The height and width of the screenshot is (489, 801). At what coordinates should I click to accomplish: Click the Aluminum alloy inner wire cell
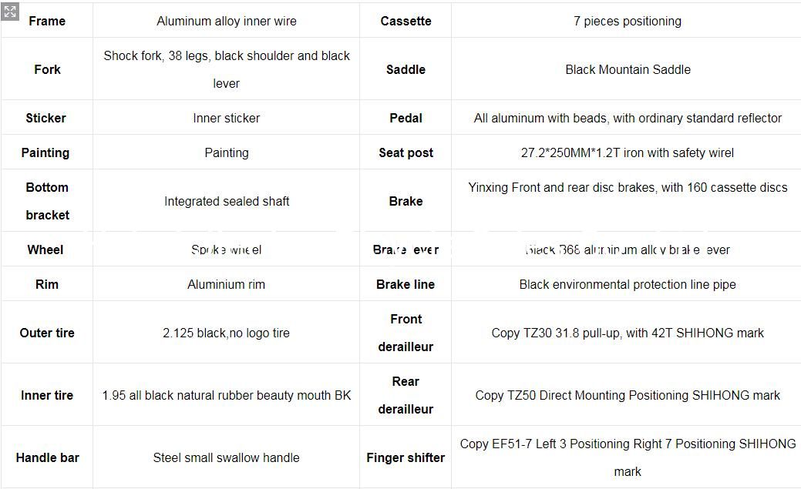[x=227, y=21]
